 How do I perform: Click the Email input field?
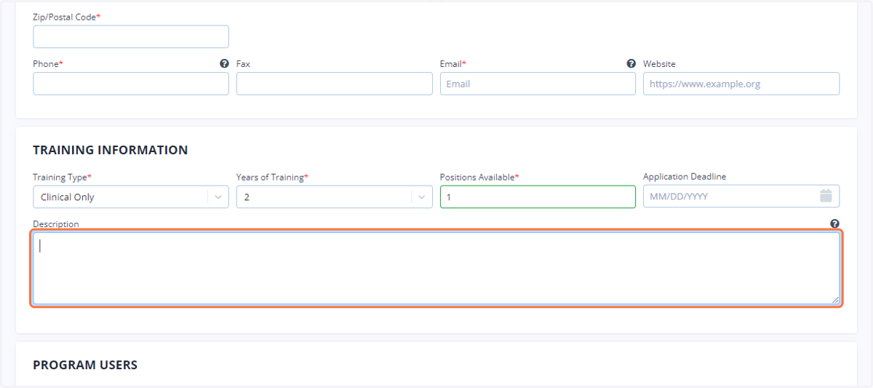(538, 84)
